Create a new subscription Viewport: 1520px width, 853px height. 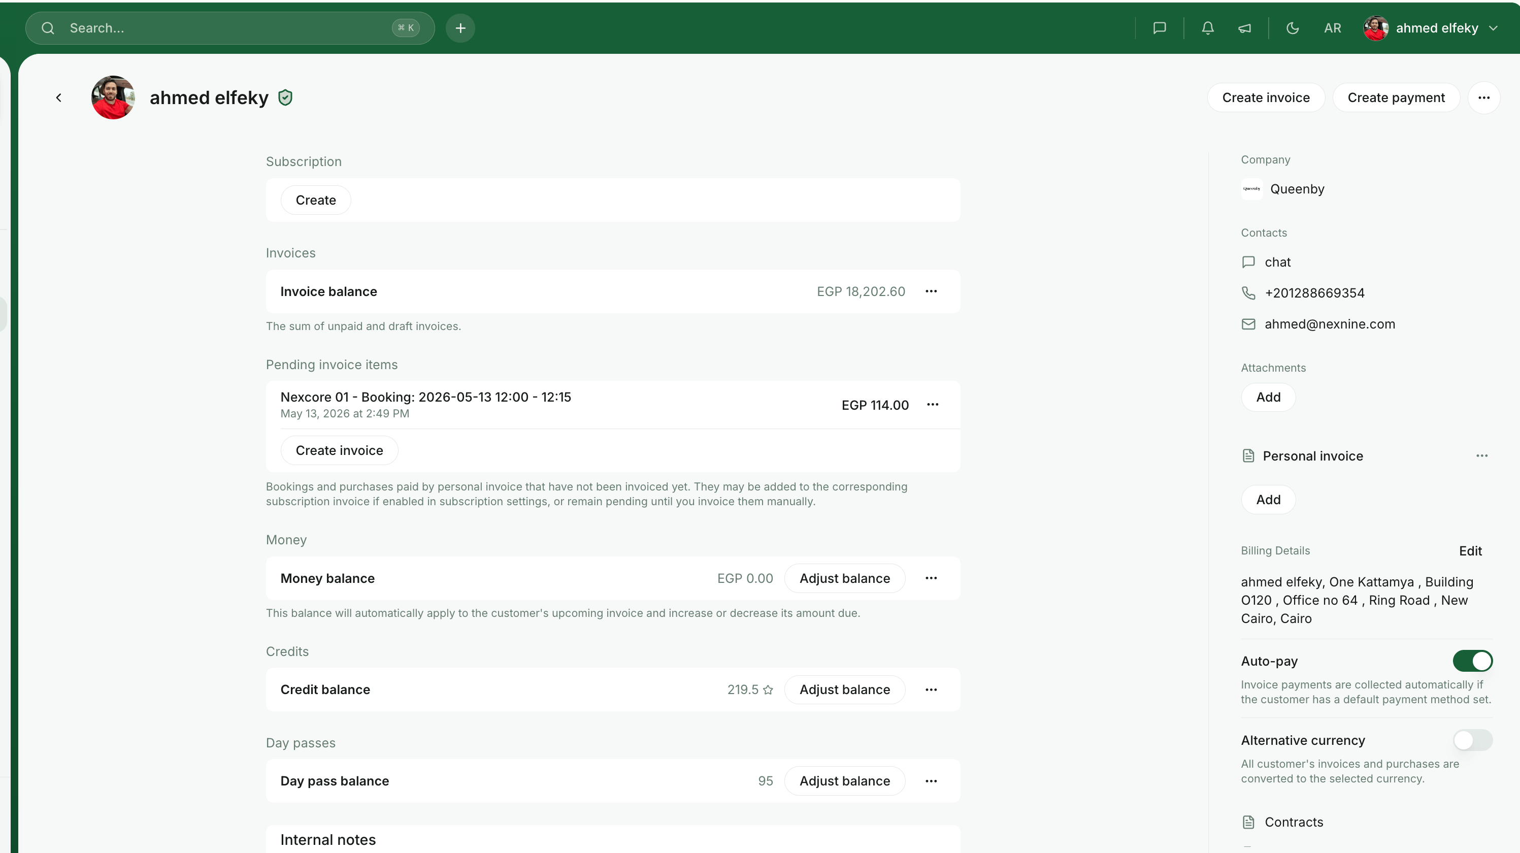[x=316, y=200]
